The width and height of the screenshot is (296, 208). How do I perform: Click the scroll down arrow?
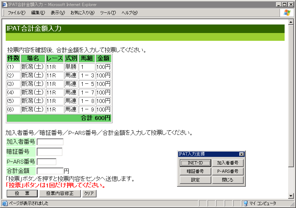coord(291,196)
